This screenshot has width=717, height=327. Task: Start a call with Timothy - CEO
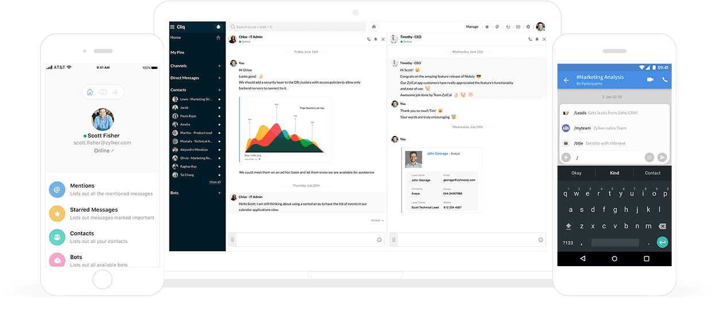tap(529, 39)
